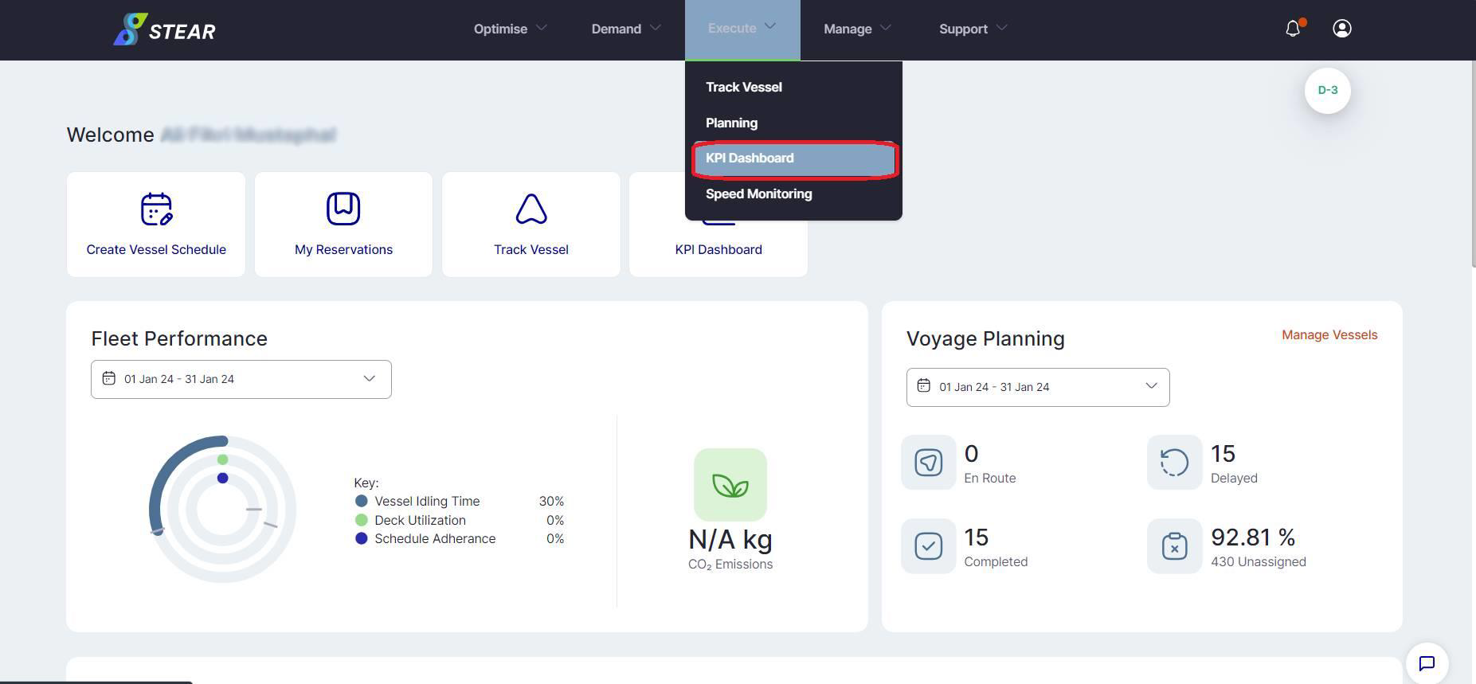Open Create Vessel Schedule card
Viewport: 1476px width, 684px height.
pos(156,225)
